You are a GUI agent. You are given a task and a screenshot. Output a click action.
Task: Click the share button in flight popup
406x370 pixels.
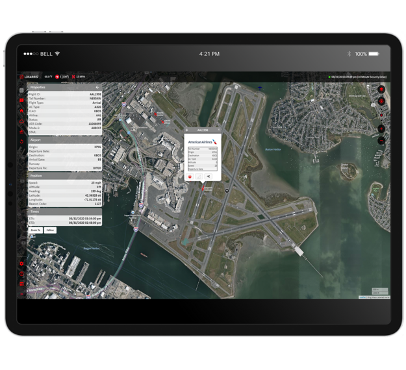coord(209,177)
